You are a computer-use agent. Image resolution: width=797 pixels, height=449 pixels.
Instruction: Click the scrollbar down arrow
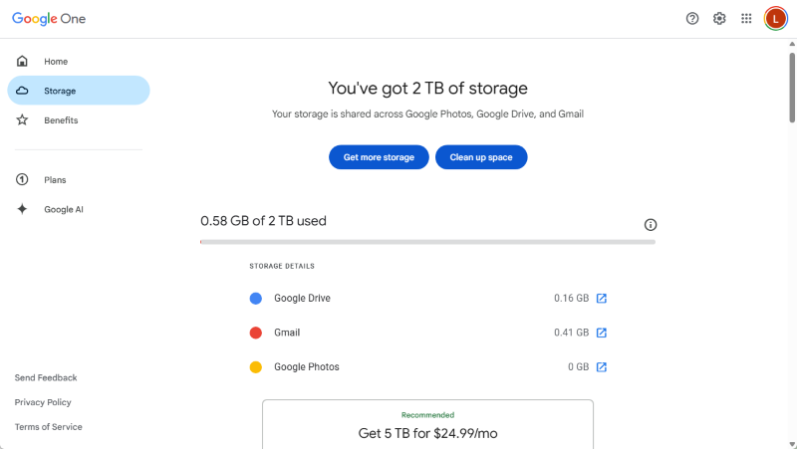point(792,445)
